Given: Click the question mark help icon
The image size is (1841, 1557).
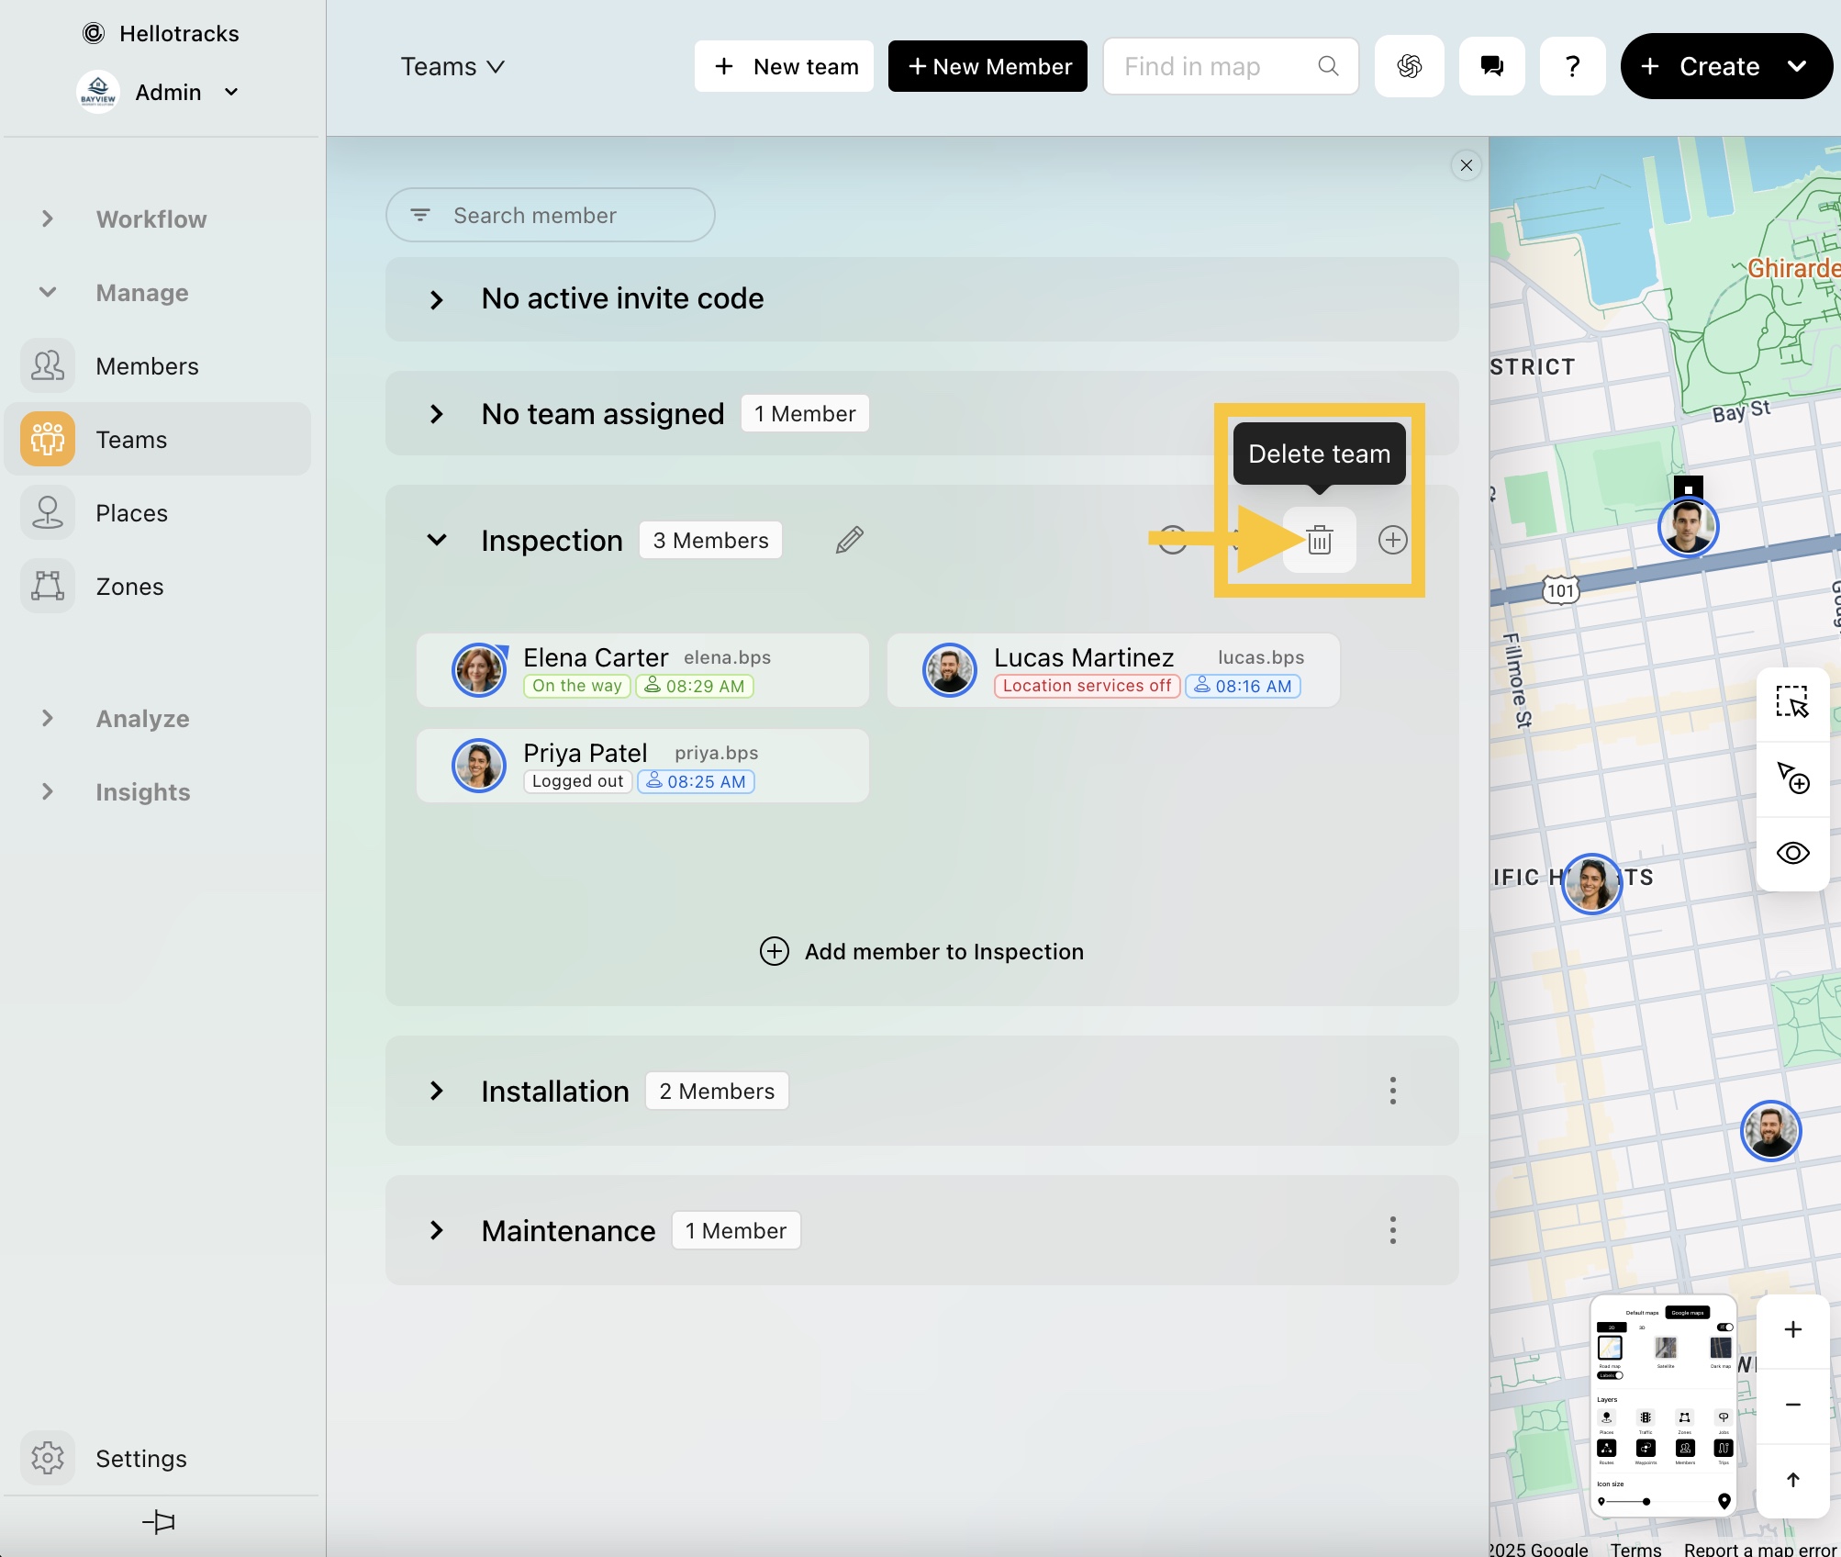Looking at the screenshot, I should pos(1572,66).
